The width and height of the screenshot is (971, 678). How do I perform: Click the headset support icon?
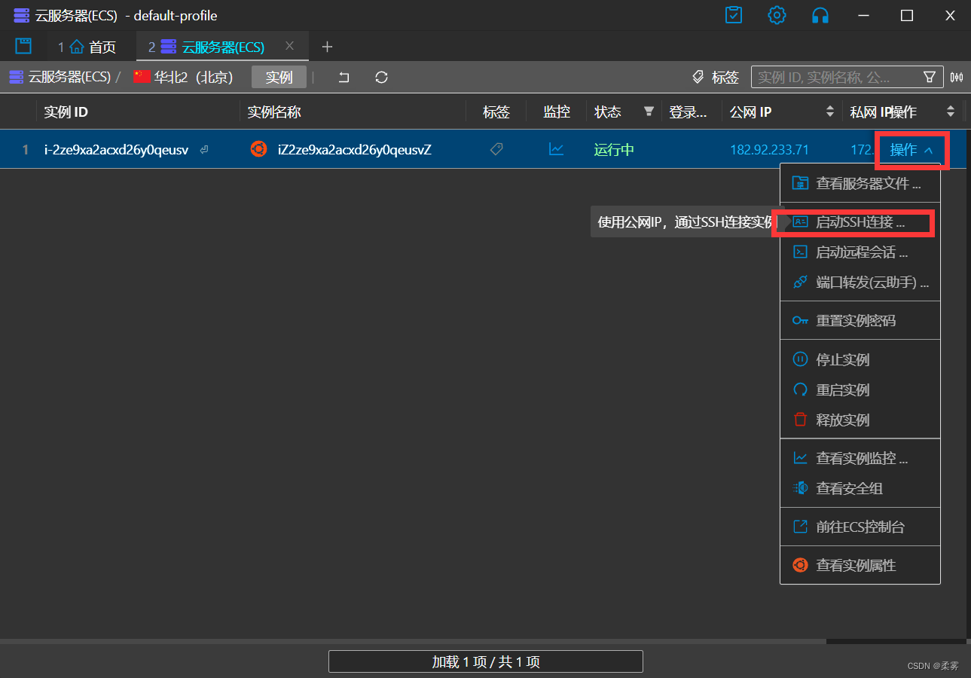click(820, 15)
